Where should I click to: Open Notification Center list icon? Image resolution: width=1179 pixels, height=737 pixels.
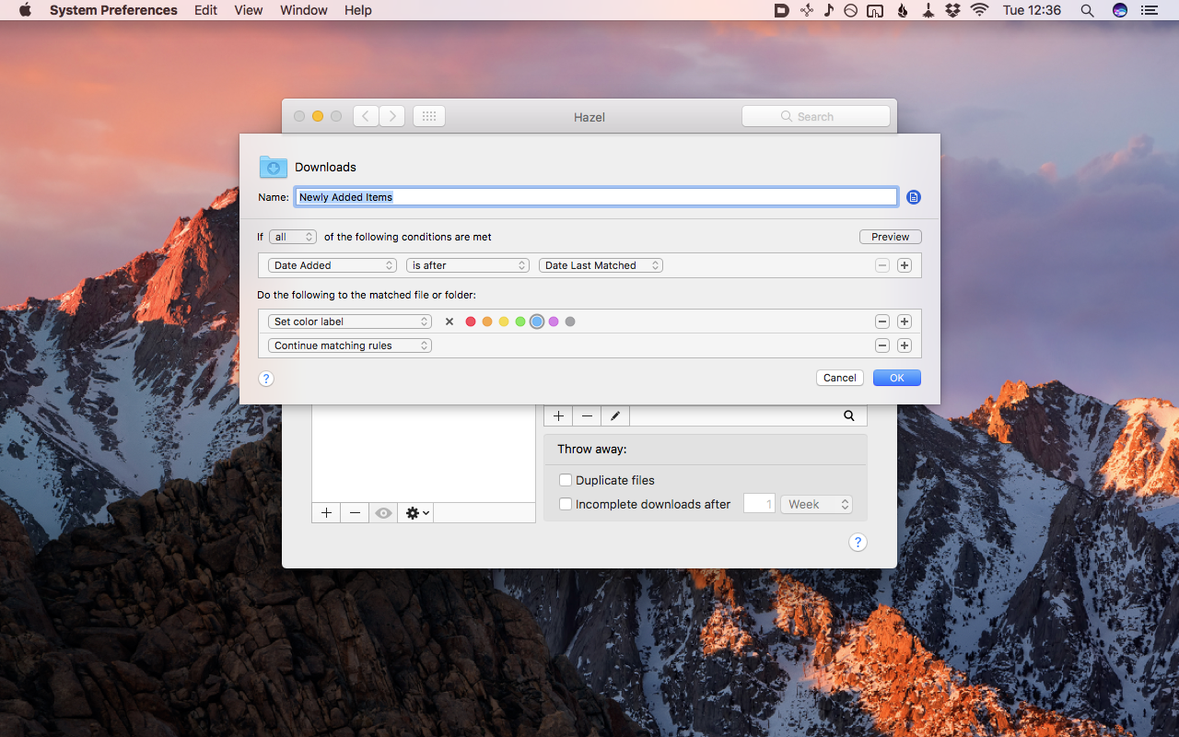(1149, 10)
